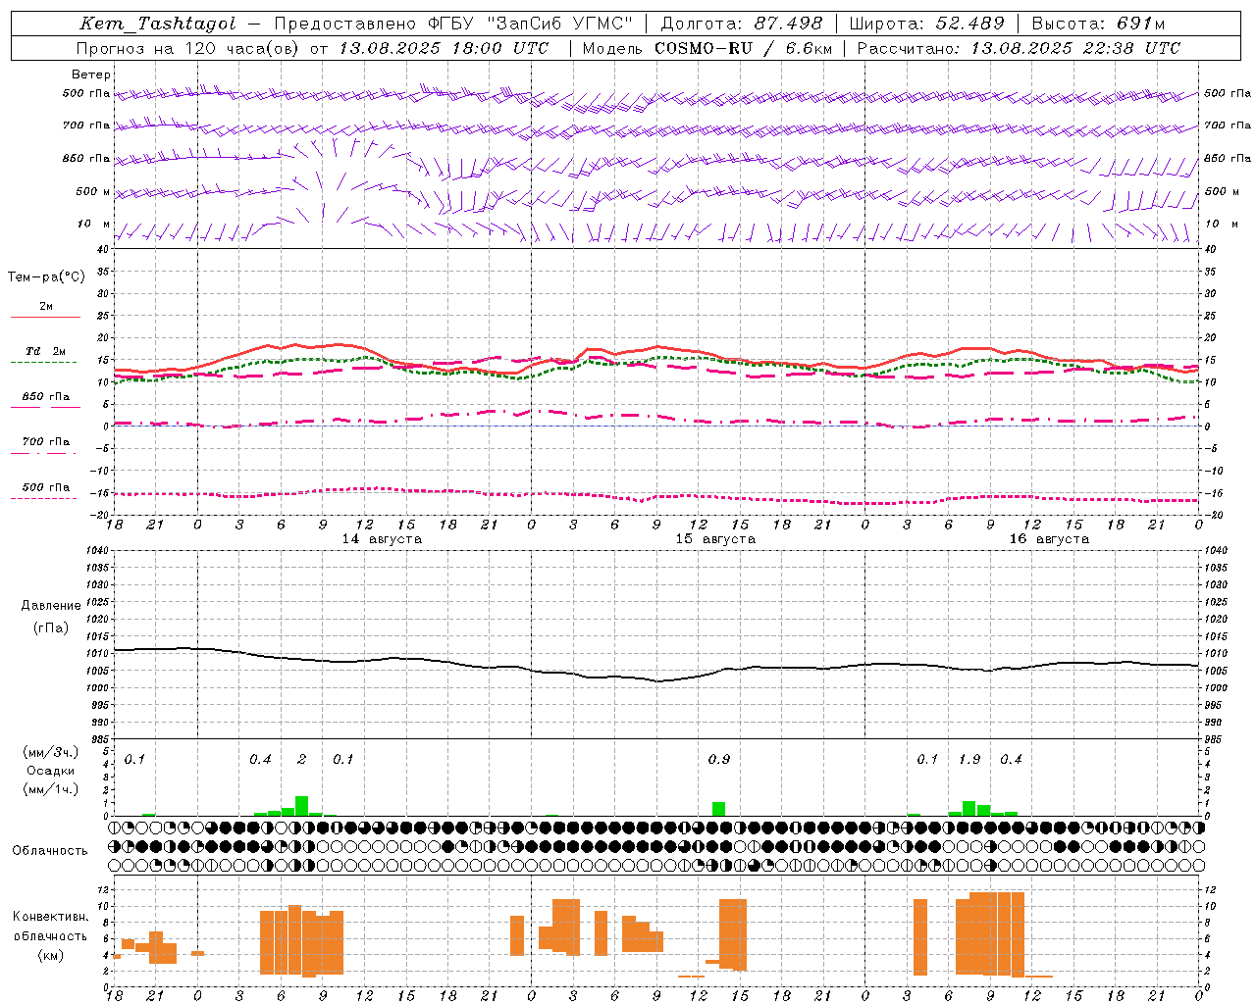Click the computed time 13.08.2025 22:38 UTC
This screenshot has width=1256, height=1004.
1075,48
